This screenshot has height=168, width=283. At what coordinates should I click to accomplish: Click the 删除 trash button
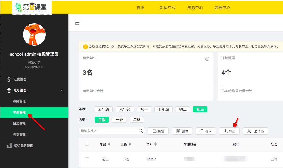tap(182, 131)
